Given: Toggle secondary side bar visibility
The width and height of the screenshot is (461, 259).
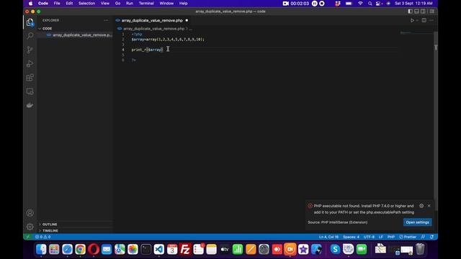Looking at the screenshot, I should (x=423, y=12).
